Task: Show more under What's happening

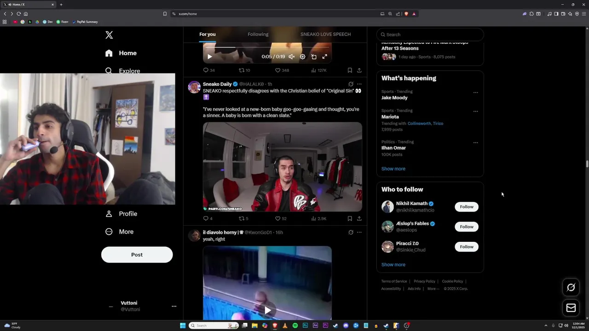Action: pos(393,169)
